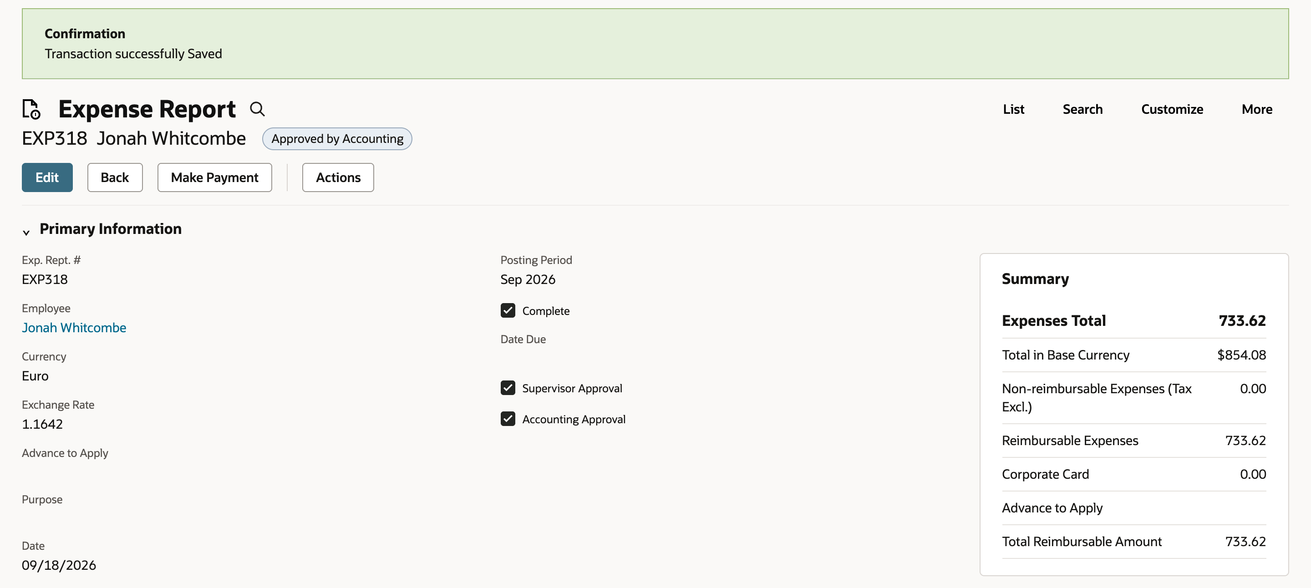Screen dimensions: 1311x588
Task: Click the Back button
Action: point(115,177)
